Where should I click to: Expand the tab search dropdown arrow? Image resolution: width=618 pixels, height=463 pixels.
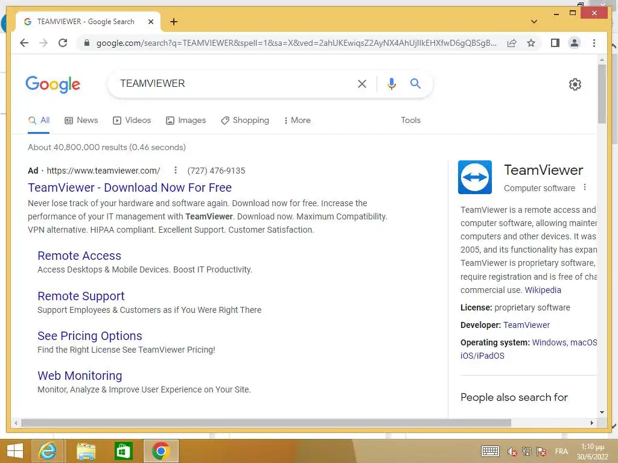pos(534,22)
